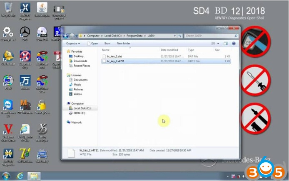Image resolution: width=289 pixels, height=181 pixels.
Task: Select SDHC (E:) drive in navigation pane
Action: tap(77, 113)
